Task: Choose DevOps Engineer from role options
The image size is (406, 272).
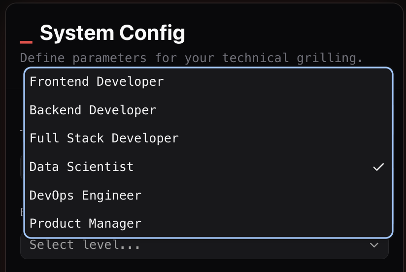Action: (208, 195)
